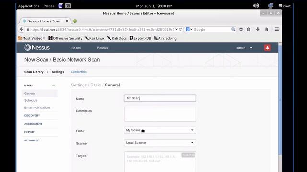Open the Scans menu in Nessus header
Viewport: 307px width, 172px height.
point(76,48)
